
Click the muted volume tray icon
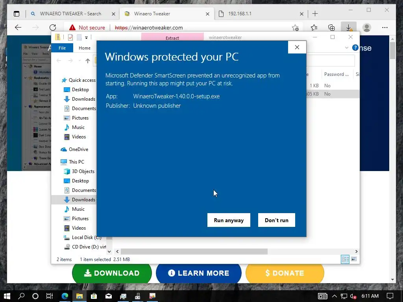(x=353, y=296)
